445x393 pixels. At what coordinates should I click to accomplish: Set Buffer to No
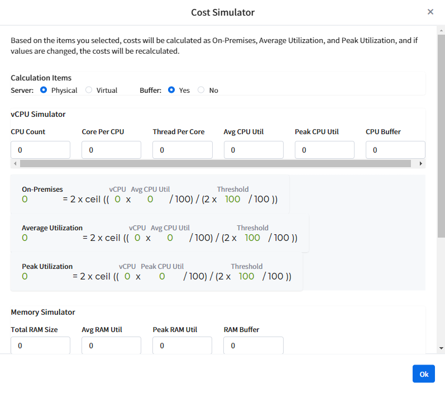201,90
